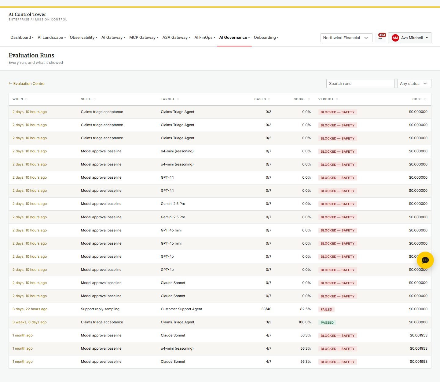Sort by the WHEN column icon
This screenshot has width=440, height=382.
(x=27, y=99)
